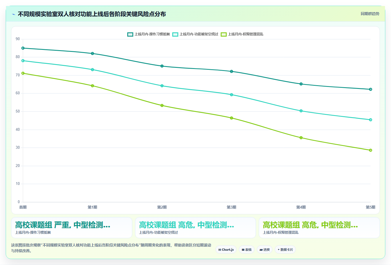Click lime green data point at 第3期
Viewport: 391px width, 265px height.
tap(231, 118)
